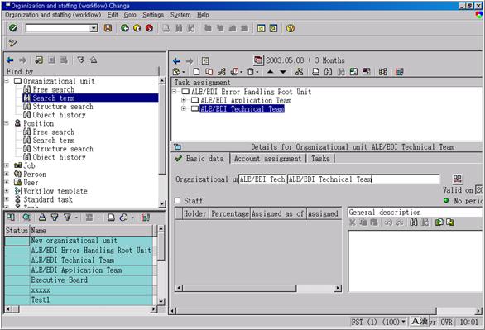Move the selected unit up with arrow
This screenshot has height=330, width=485.
[x=270, y=72]
